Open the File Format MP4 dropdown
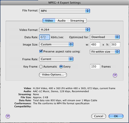Viewport: 129px width, 123px height. click(x=64, y=11)
